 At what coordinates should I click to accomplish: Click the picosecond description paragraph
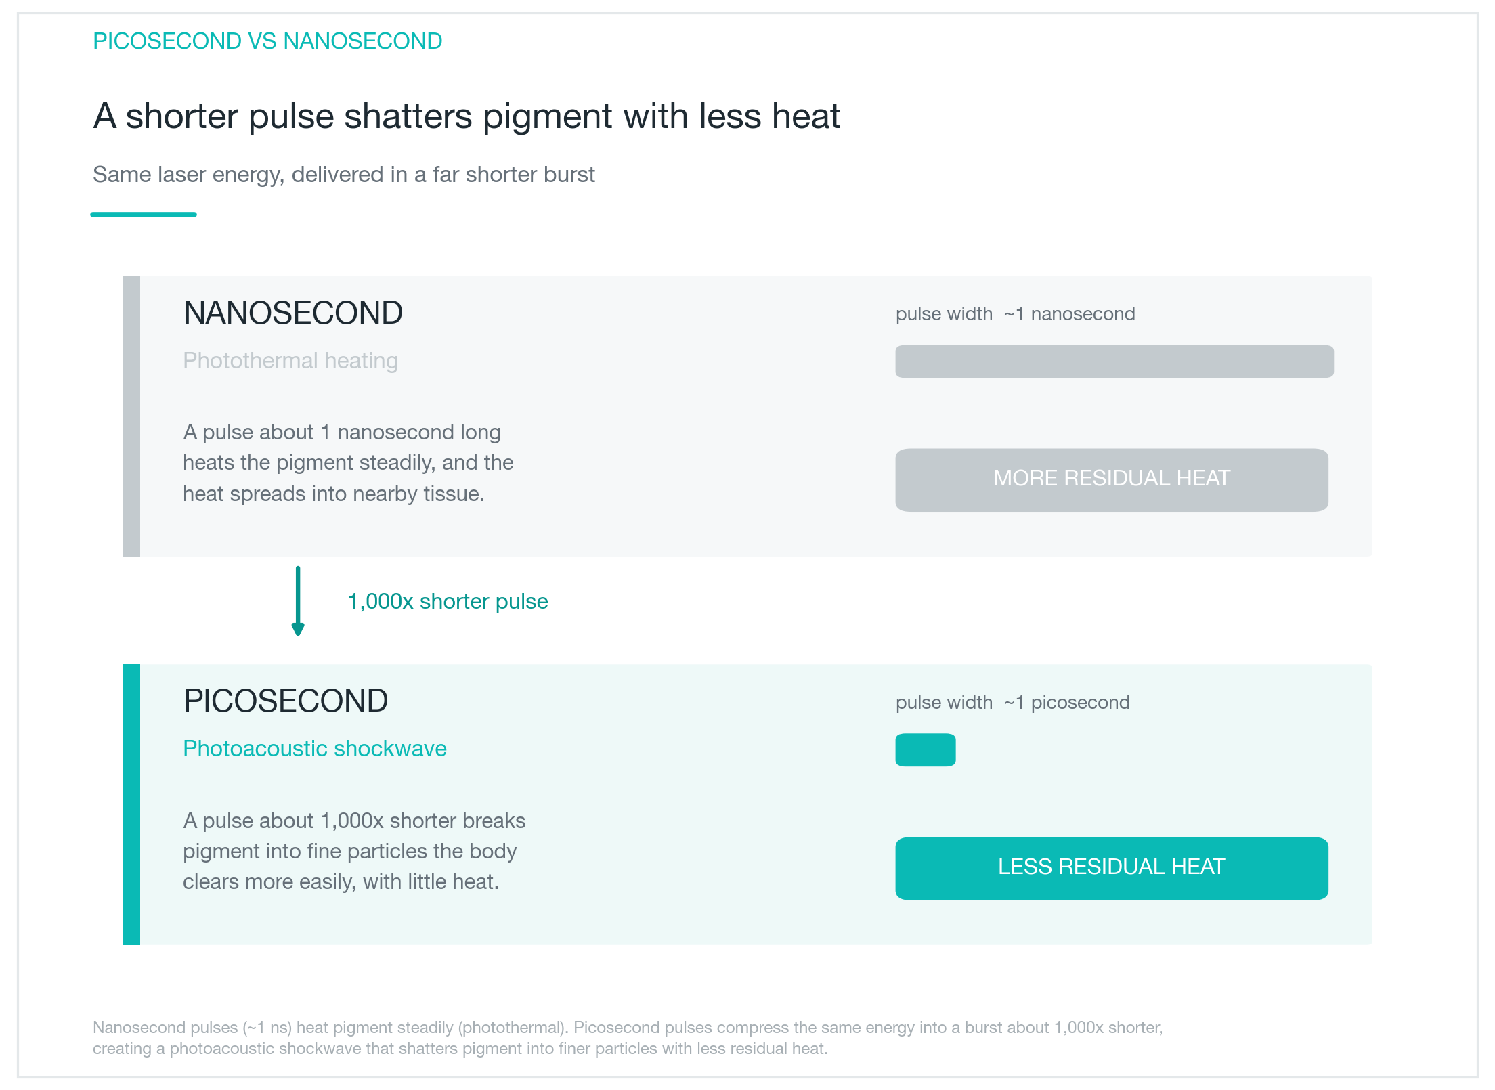coord(354,851)
